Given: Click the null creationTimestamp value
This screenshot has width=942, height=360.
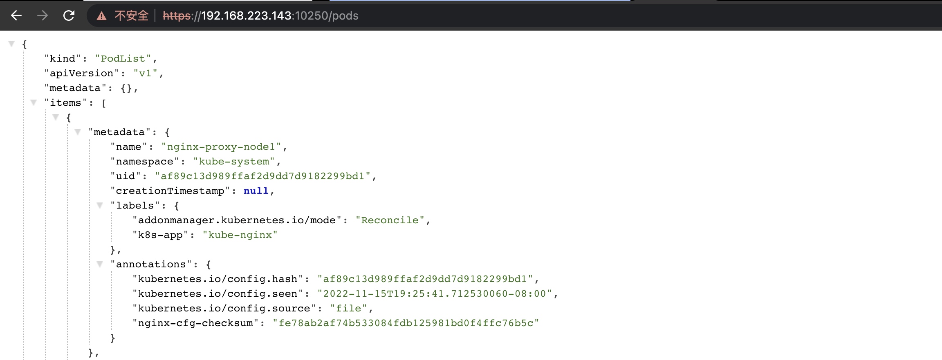Looking at the screenshot, I should [256, 191].
